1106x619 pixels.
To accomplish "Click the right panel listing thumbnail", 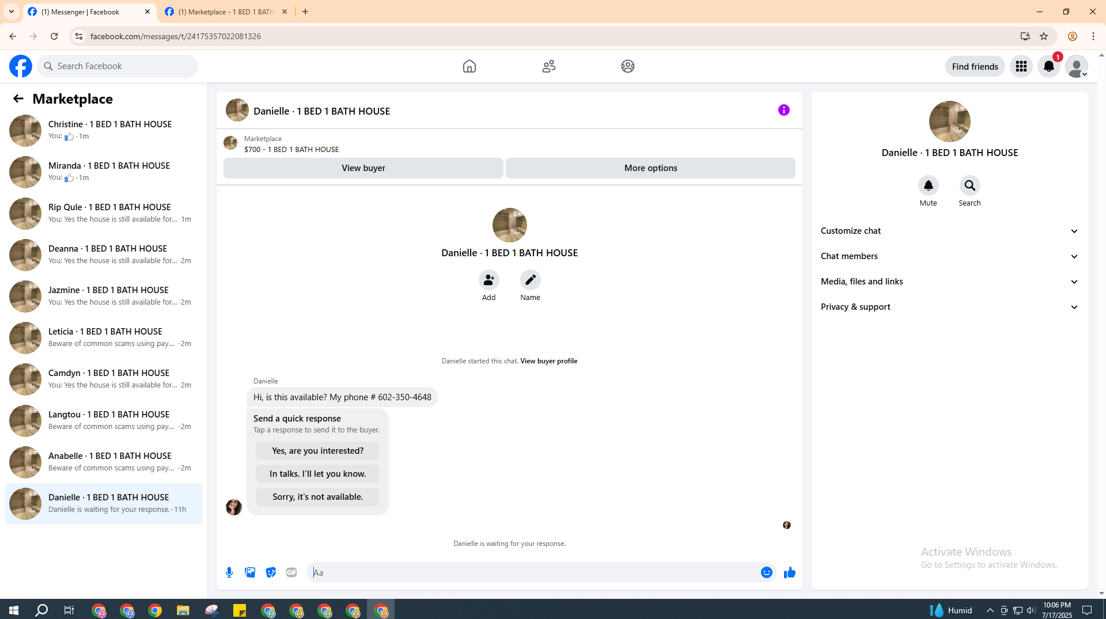I will pyautogui.click(x=950, y=121).
